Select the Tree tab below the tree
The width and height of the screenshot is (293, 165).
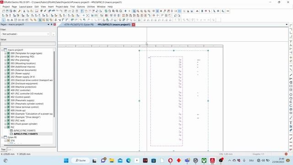3,149
